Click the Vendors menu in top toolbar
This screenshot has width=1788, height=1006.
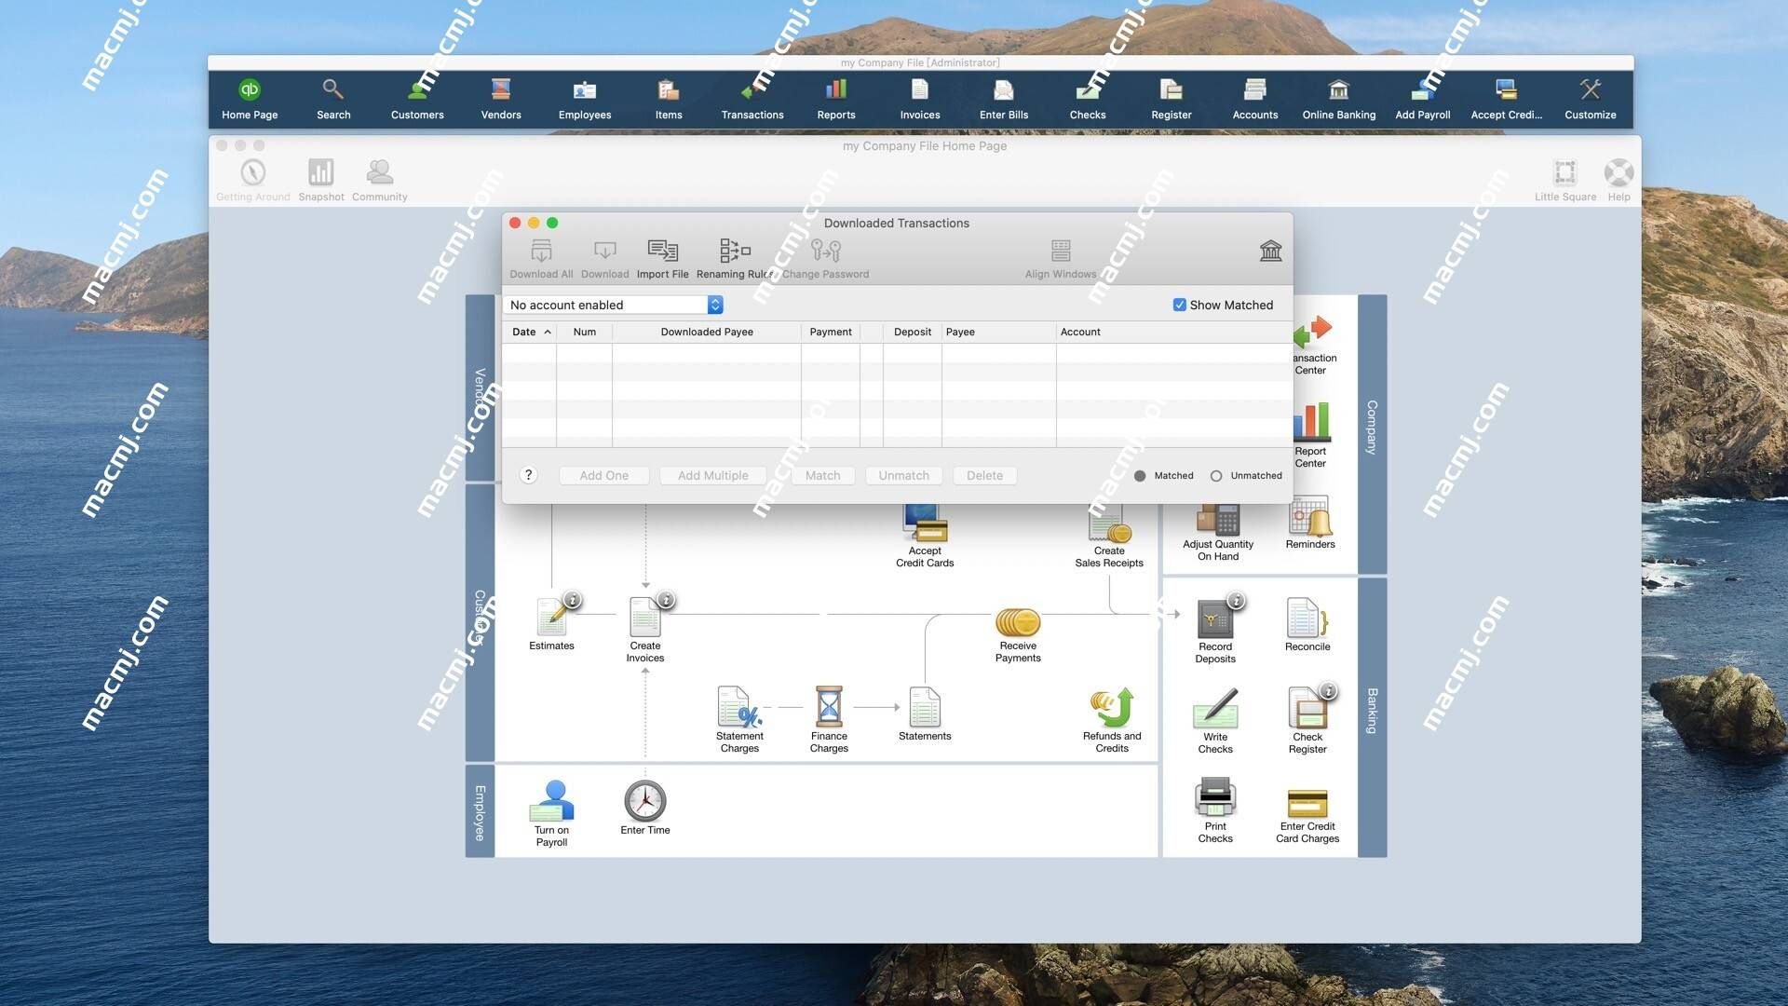coord(501,97)
